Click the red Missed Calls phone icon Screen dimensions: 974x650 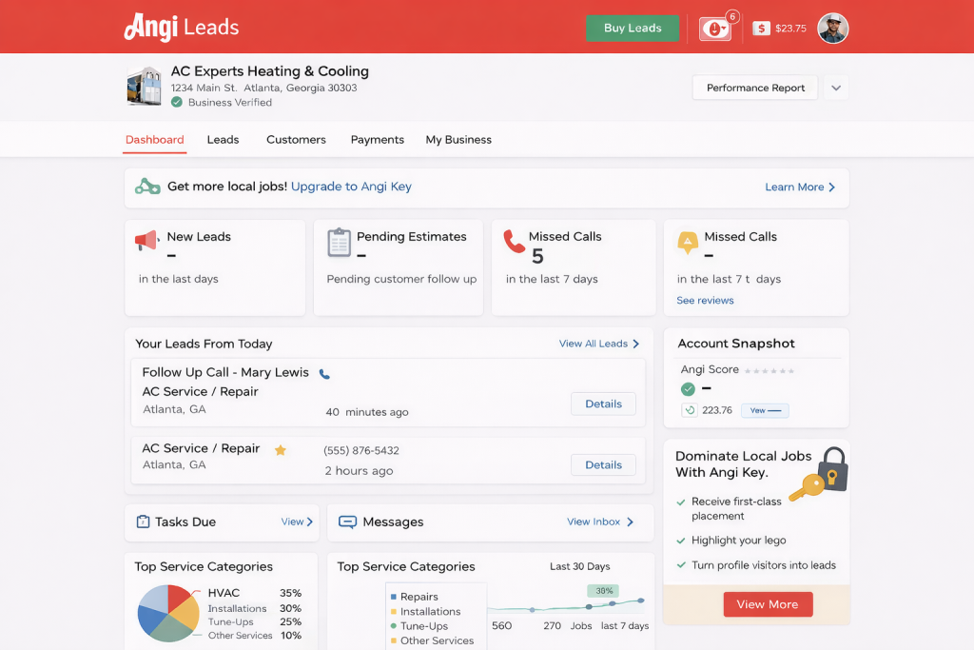tap(514, 241)
